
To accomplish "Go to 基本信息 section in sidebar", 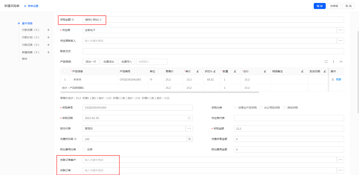I will tap(27, 23).
